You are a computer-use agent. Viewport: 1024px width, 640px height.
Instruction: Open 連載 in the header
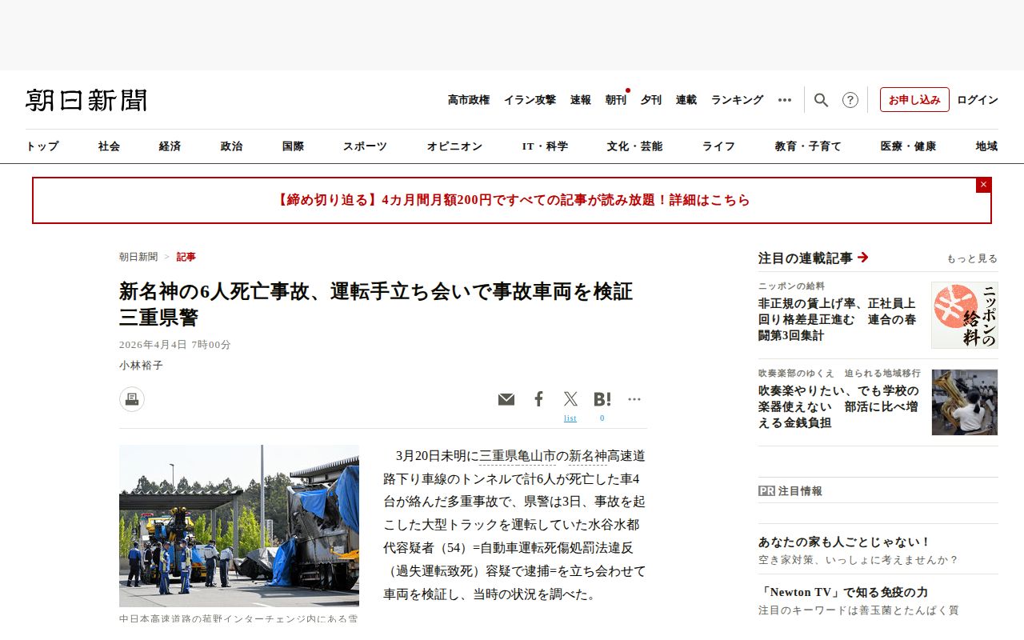tap(686, 100)
